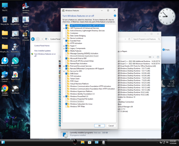Click refresh icon in Control Panel address bar

(x=129, y=39)
